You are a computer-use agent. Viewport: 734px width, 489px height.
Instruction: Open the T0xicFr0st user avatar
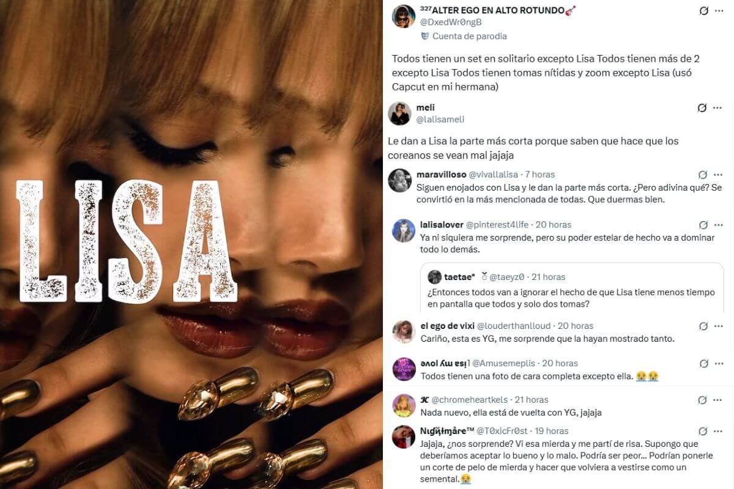404,436
